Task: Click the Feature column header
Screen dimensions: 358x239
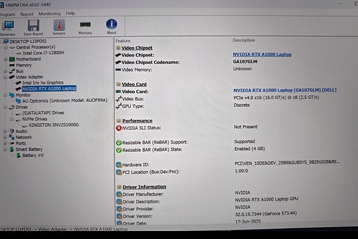Action: (123, 41)
